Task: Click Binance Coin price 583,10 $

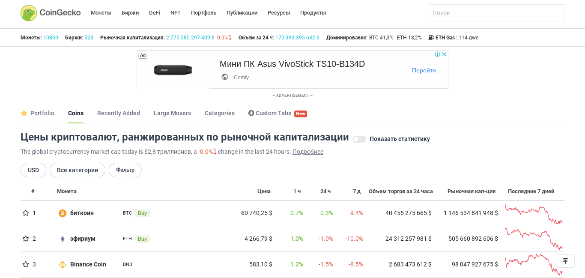Action: [x=261, y=264]
